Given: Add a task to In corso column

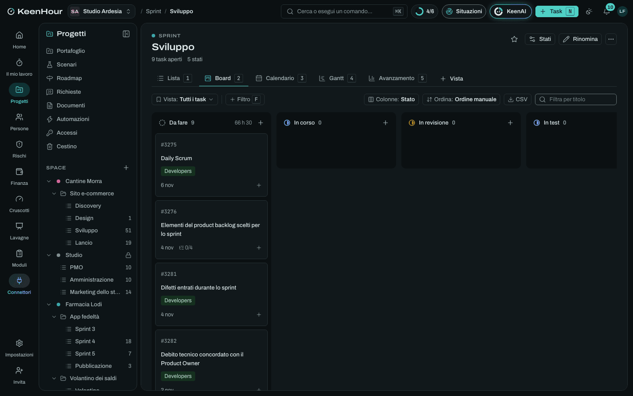Looking at the screenshot, I should 386,123.
